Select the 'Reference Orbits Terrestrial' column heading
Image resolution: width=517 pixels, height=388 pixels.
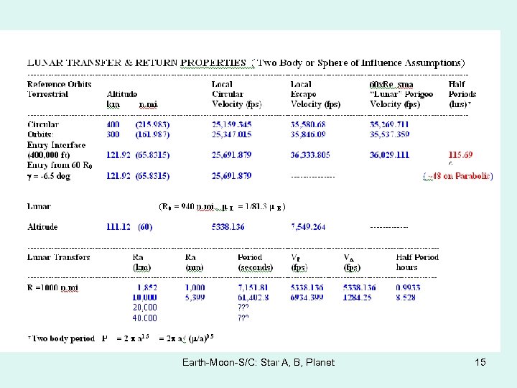pos(60,89)
